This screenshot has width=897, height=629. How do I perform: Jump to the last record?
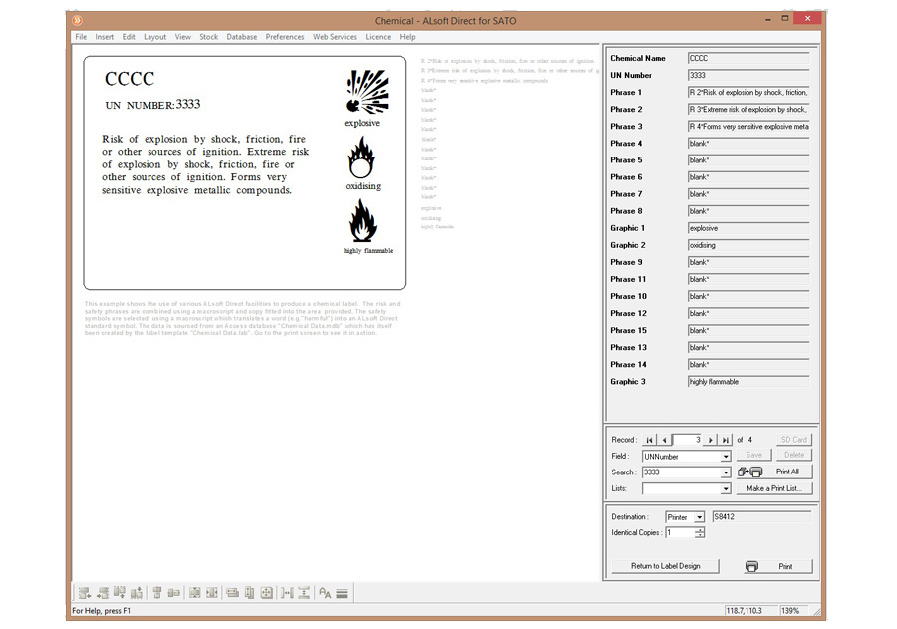coord(726,439)
